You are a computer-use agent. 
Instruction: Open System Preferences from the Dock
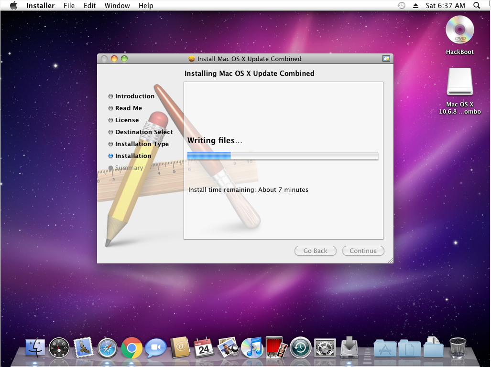325,347
